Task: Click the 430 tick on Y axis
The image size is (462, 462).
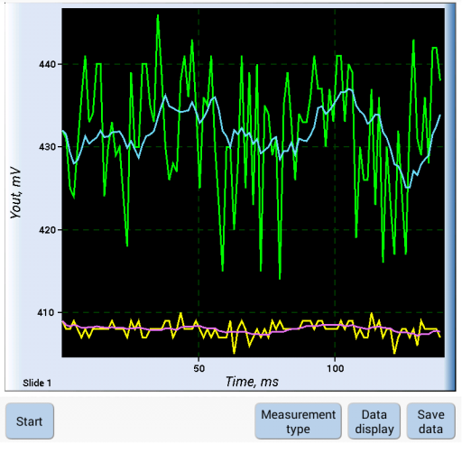Action: [x=47, y=147]
